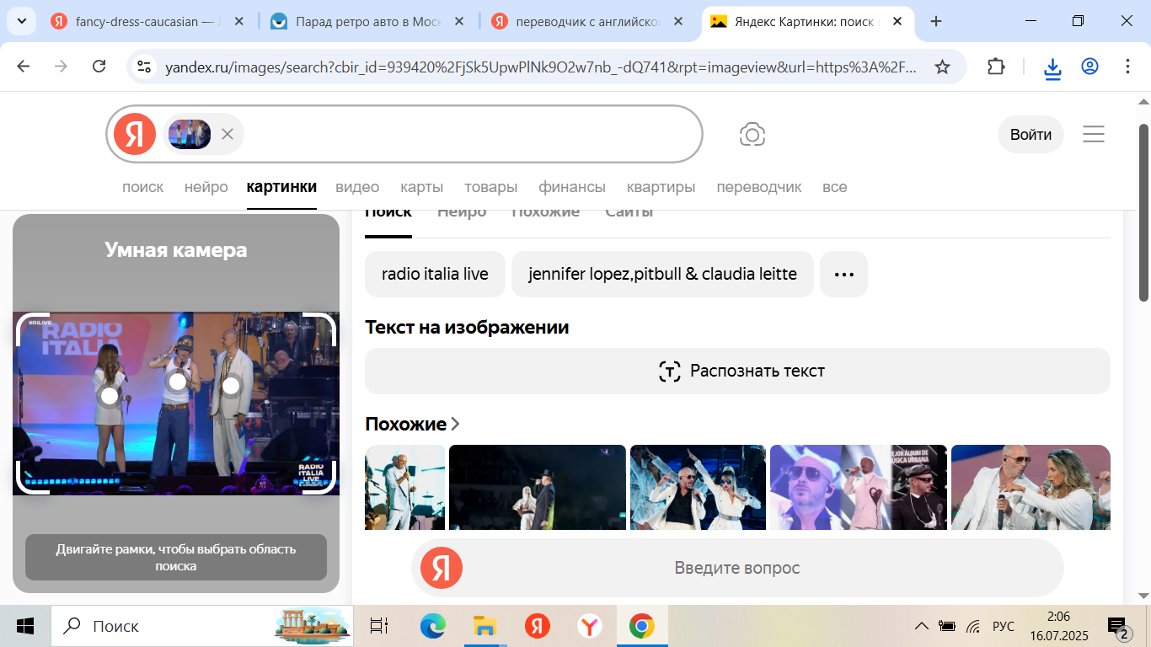Click the Yandex logo in search bar
The width and height of the screenshot is (1151, 647).
(135, 134)
